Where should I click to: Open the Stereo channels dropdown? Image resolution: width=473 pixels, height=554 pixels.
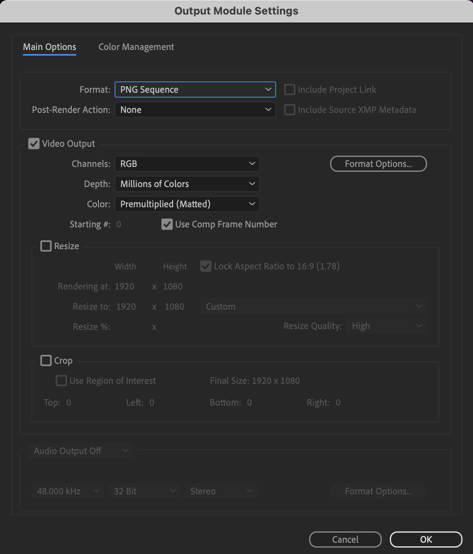coord(221,491)
